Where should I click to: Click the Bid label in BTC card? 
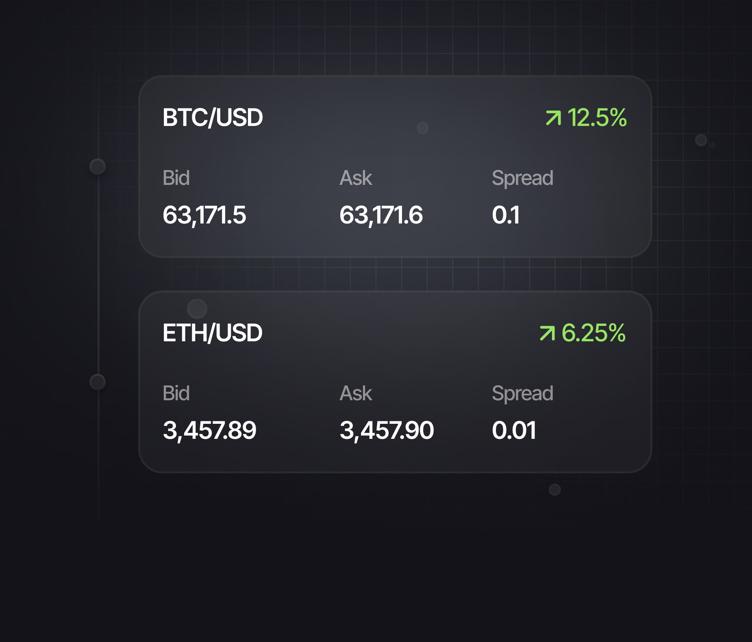176,178
